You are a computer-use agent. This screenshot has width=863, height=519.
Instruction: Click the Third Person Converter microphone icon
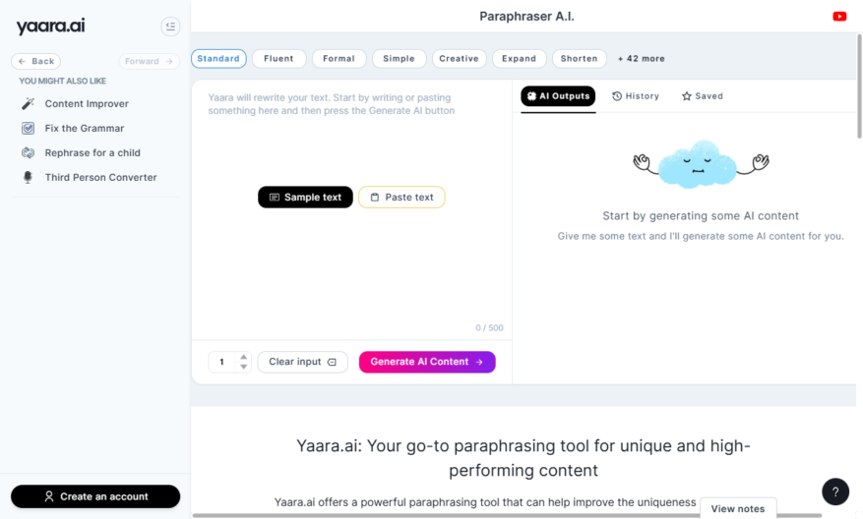coord(29,177)
